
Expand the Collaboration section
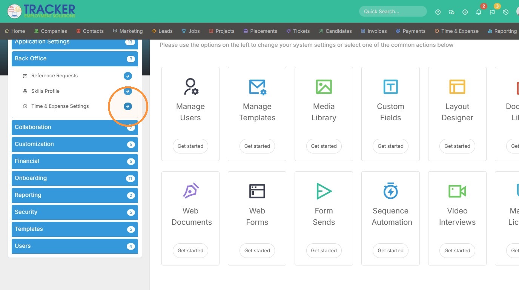point(75,127)
